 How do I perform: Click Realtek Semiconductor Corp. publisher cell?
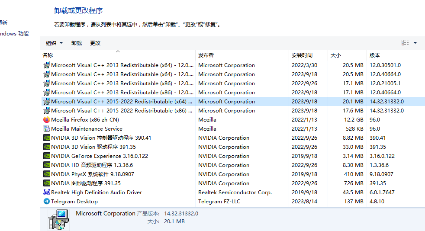[235, 192]
